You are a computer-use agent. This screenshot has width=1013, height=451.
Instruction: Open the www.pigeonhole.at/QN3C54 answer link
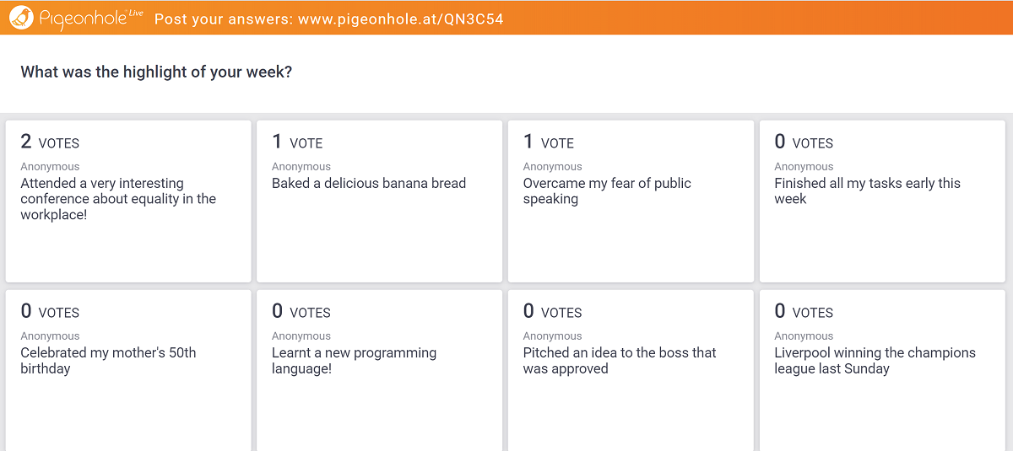(x=401, y=19)
